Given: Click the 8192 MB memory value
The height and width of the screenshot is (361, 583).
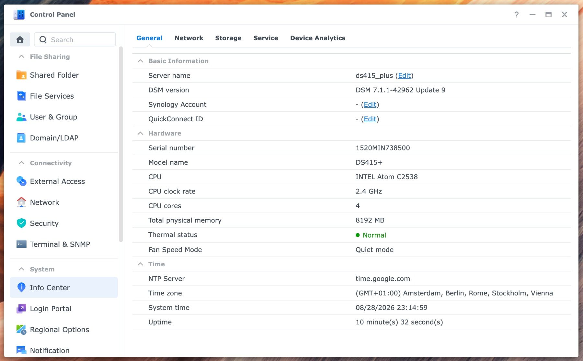Looking at the screenshot, I should click(x=370, y=220).
